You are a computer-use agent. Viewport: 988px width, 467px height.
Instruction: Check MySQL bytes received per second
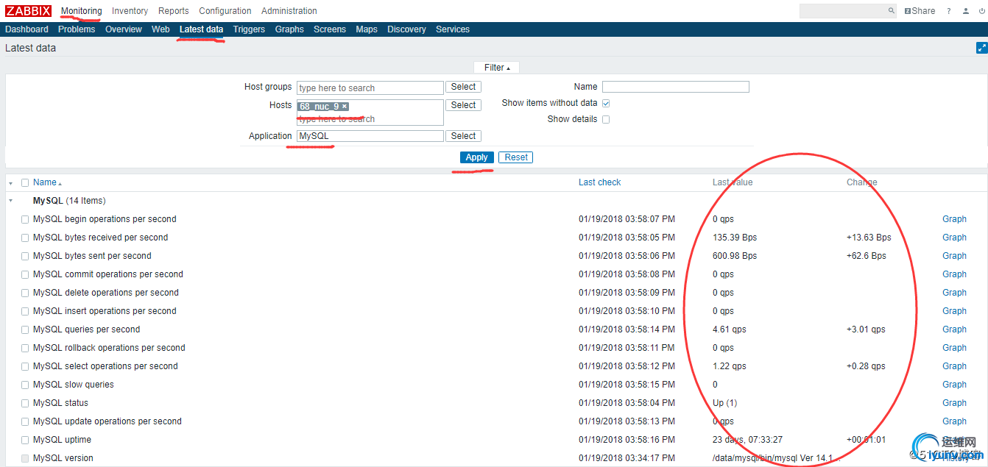pyautogui.click(x=25, y=238)
